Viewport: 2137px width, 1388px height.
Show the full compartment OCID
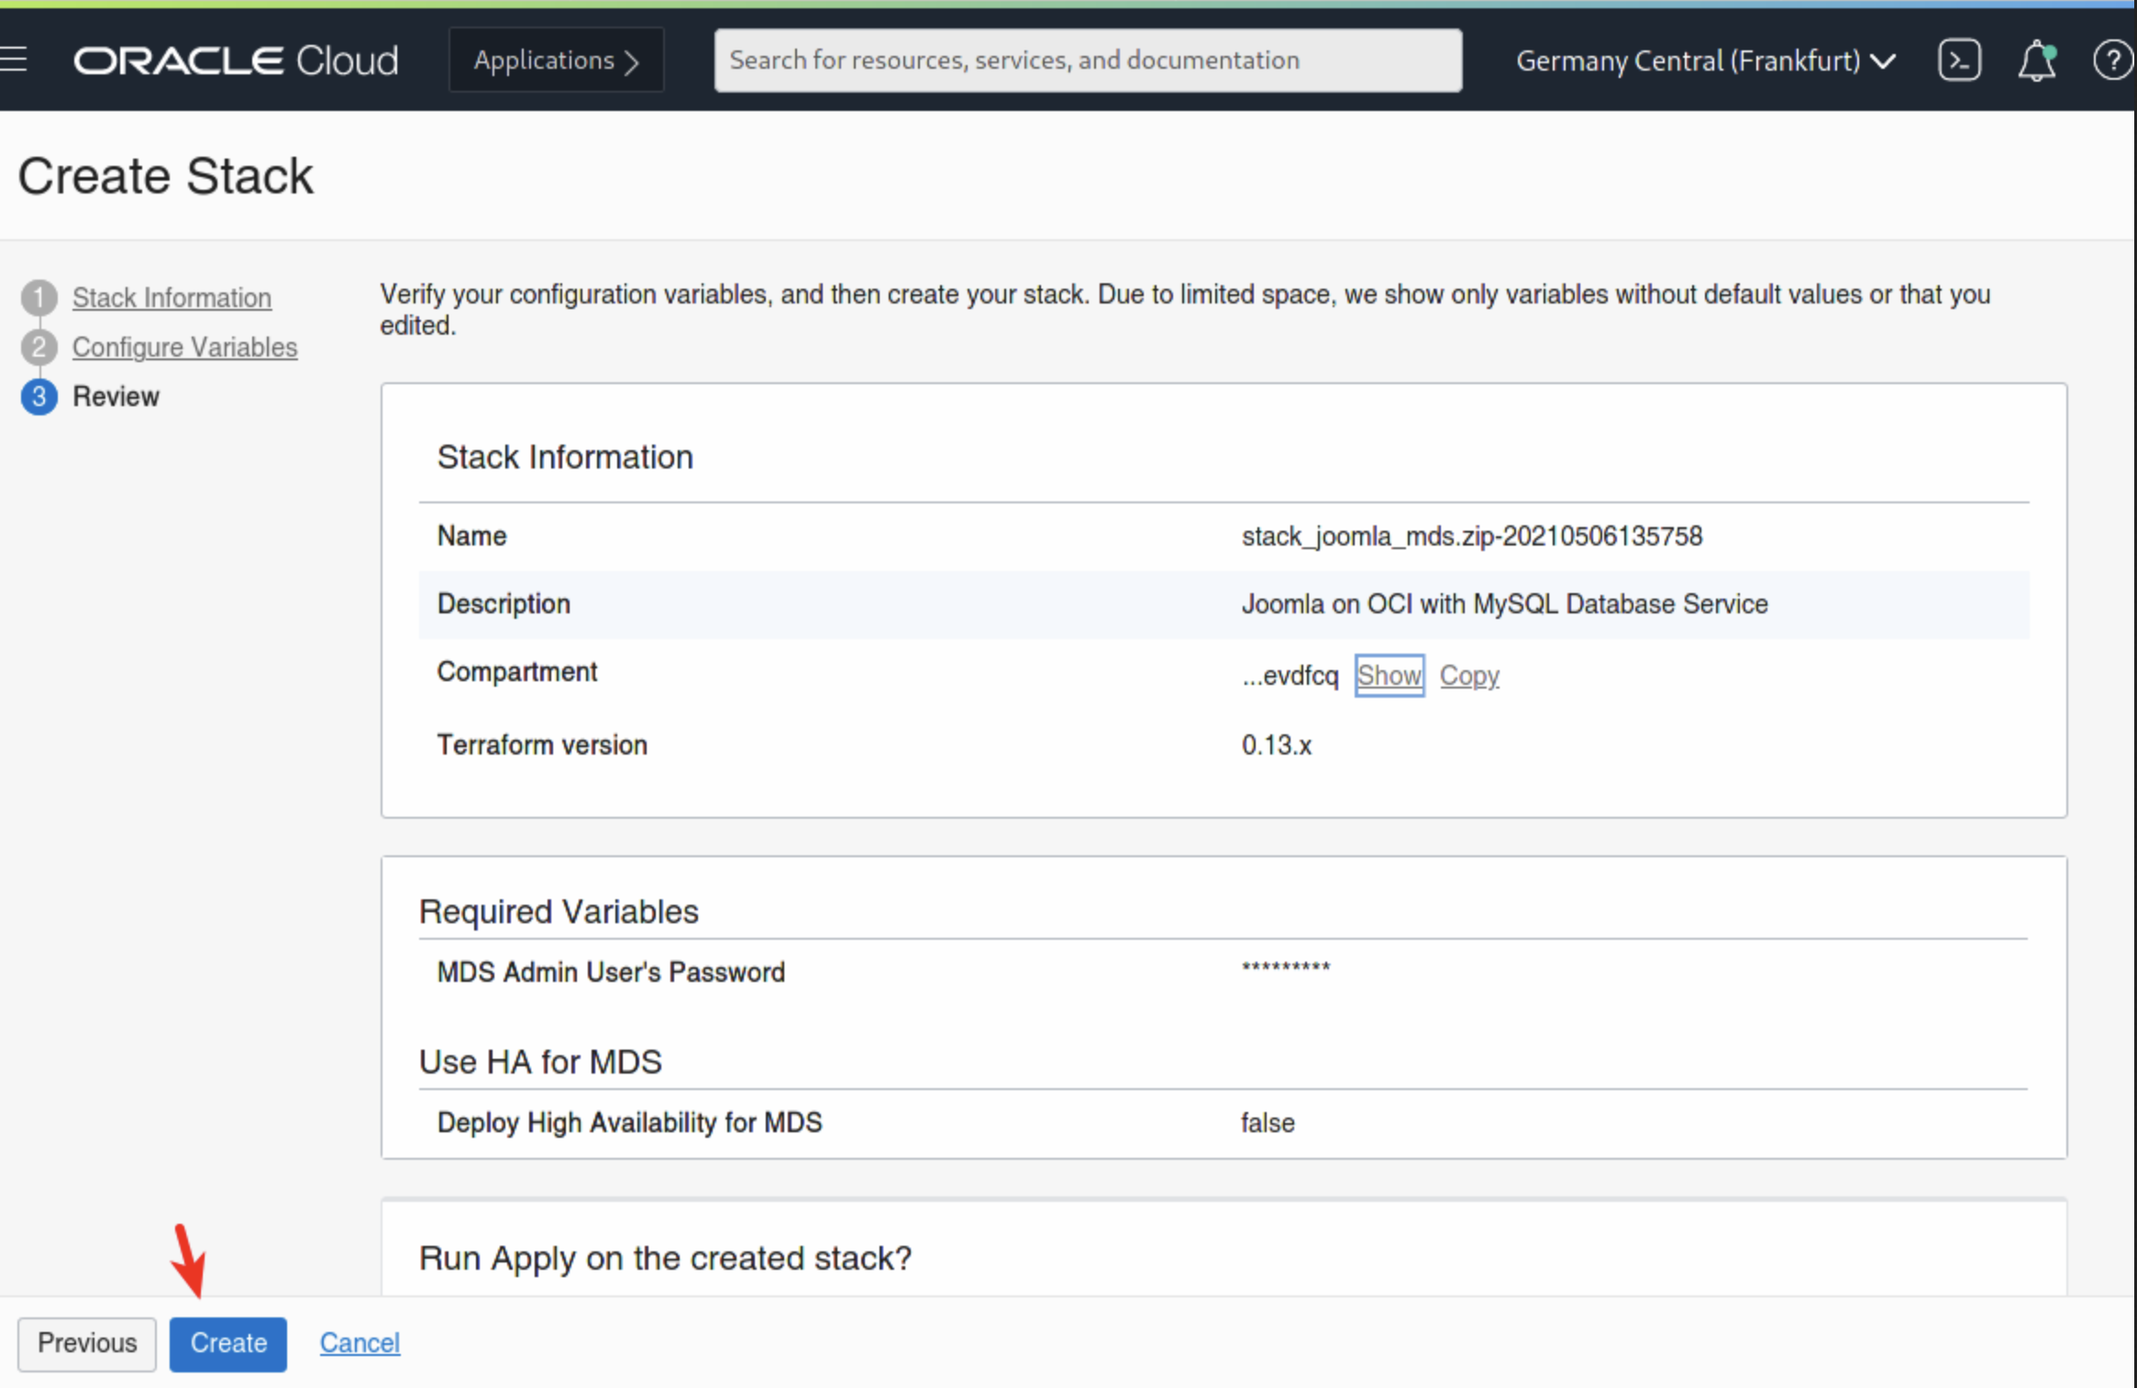pos(1389,676)
